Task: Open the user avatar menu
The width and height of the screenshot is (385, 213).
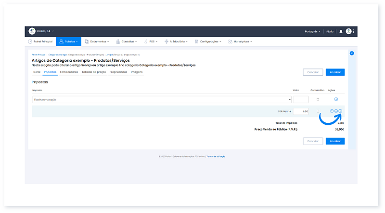Action: click(x=348, y=31)
